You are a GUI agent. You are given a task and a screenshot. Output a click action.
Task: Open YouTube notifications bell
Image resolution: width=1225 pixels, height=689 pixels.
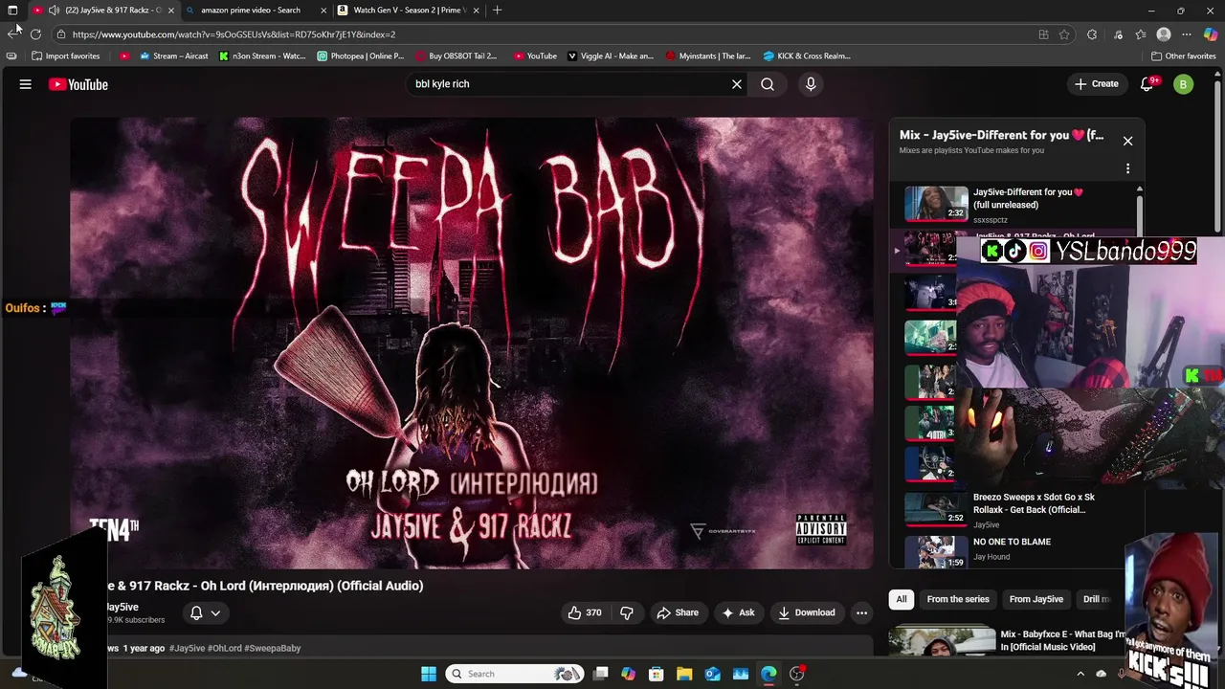pos(1147,84)
